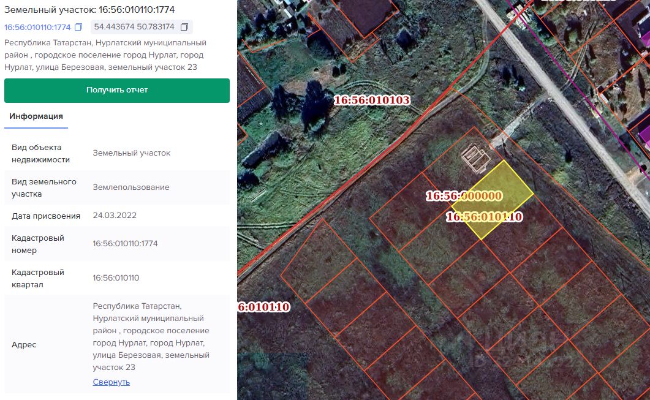Click map label 16:56:010103

click(372, 100)
